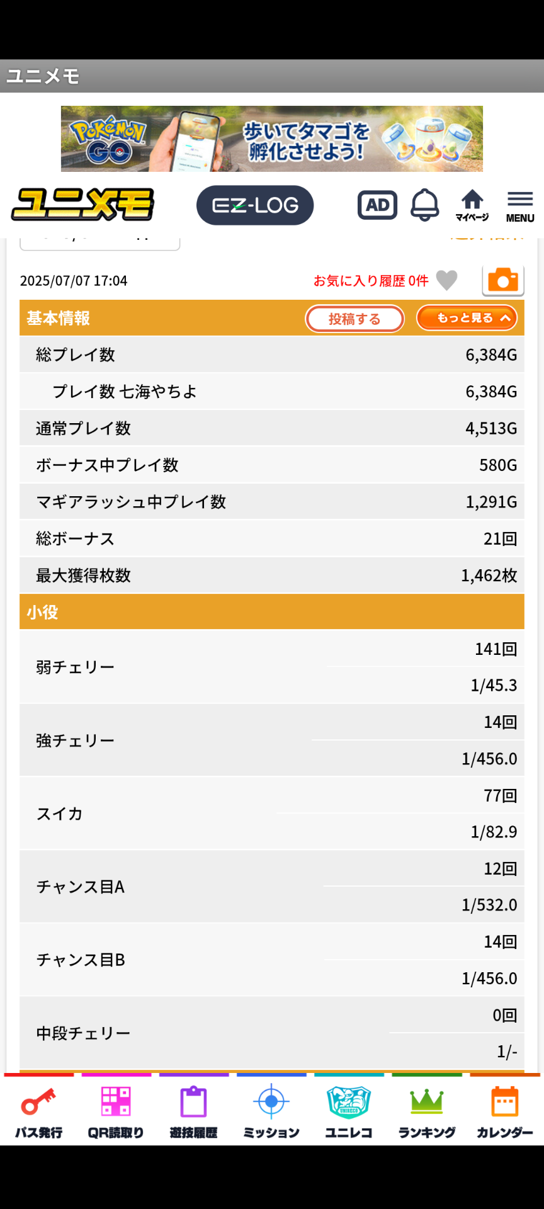Open the EZ-LOG button
The height and width of the screenshot is (1209, 544).
click(x=255, y=205)
